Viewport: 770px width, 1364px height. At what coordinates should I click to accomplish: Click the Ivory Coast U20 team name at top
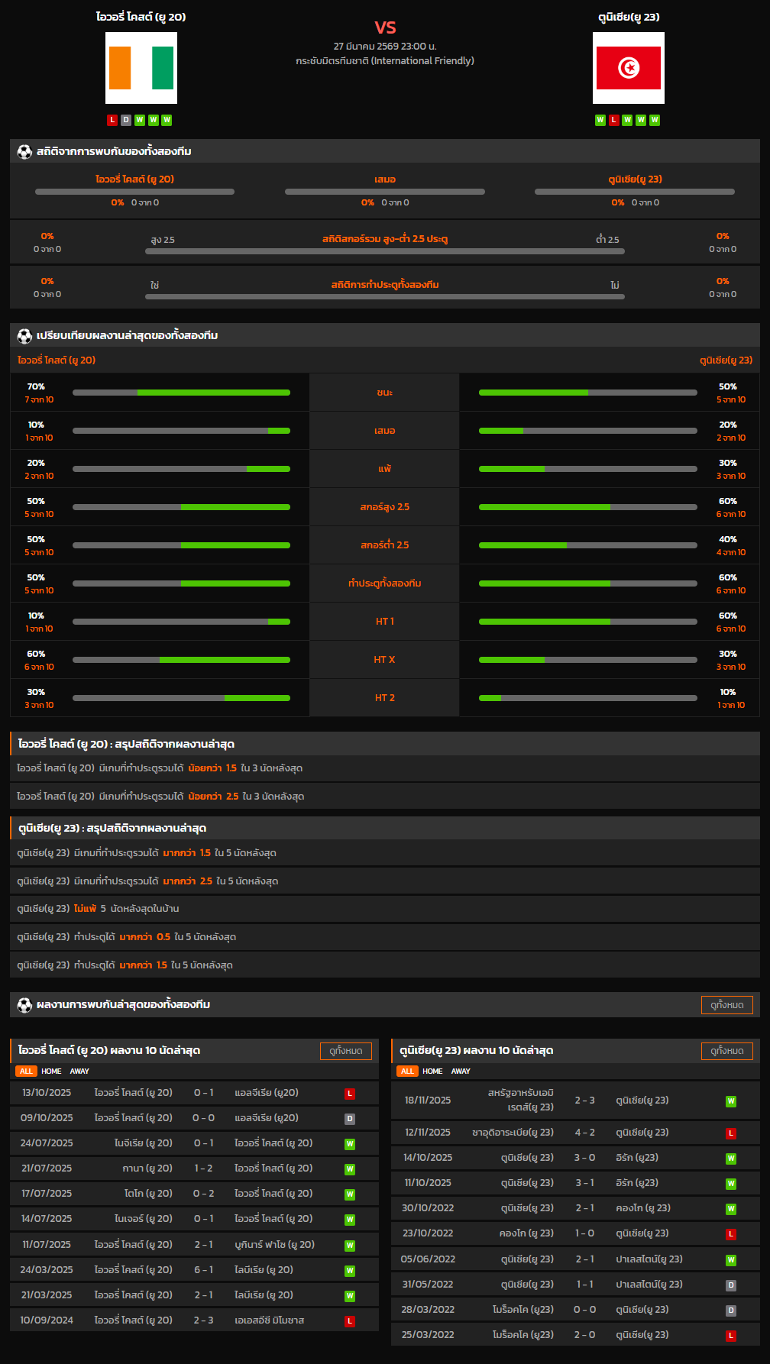click(141, 17)
